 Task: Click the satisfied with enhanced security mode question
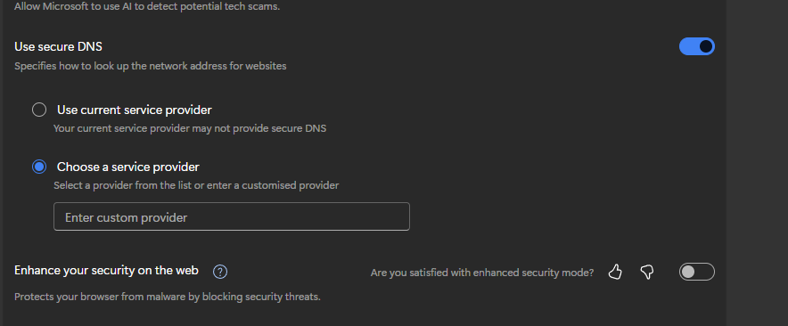[482, 273]
